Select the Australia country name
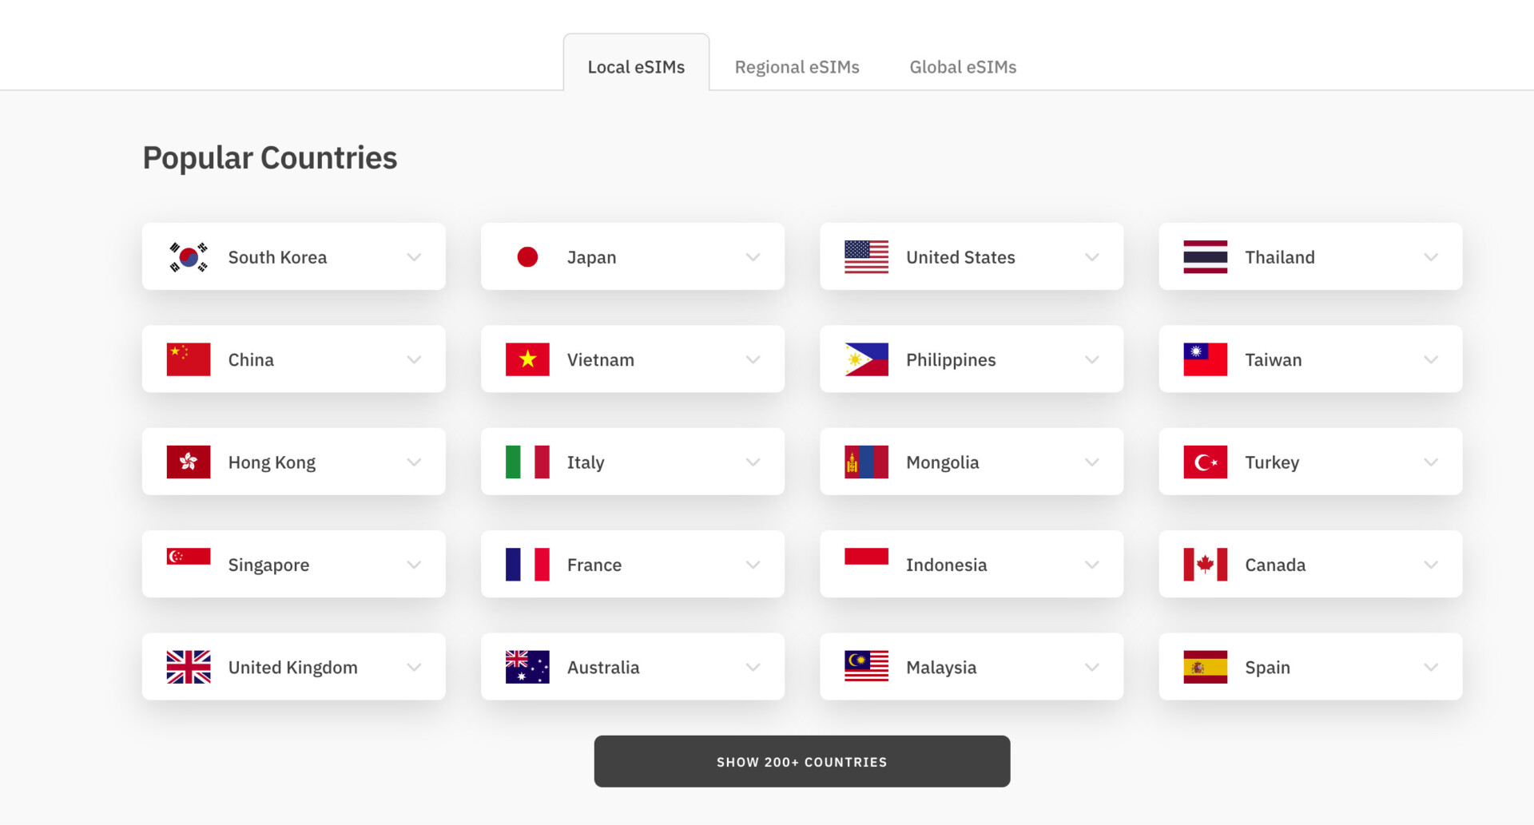This screenshot has height=825, width=1534. pyautogui.click(x=603, y=667)
